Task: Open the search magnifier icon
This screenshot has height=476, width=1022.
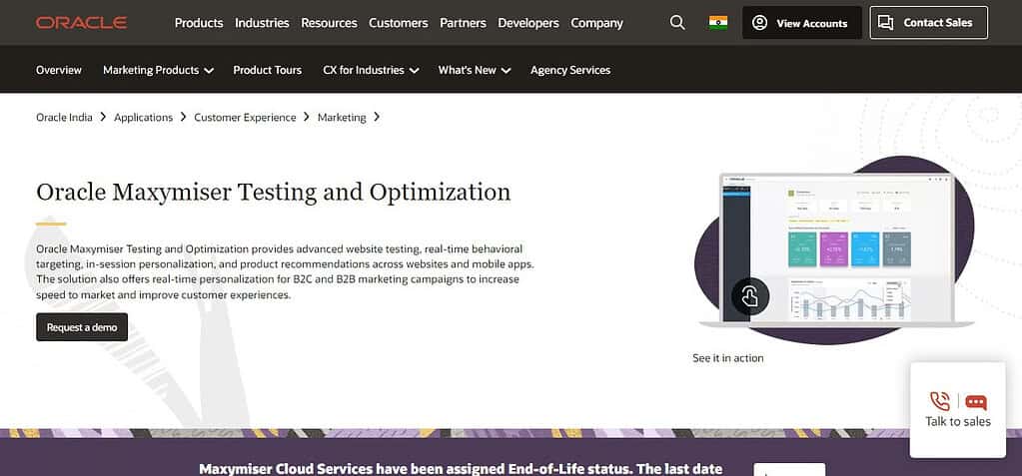Action: point(677,23)
